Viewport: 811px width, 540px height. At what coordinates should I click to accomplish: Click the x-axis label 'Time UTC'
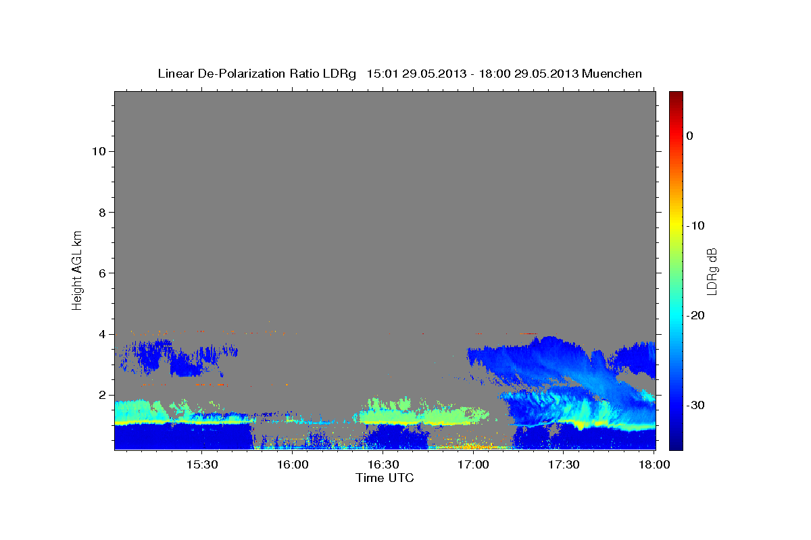pos(385,478)
